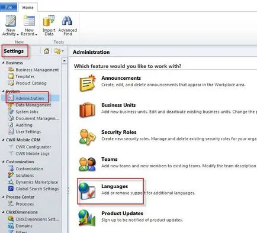Select Administration in the sidebar

coord(30,98)
